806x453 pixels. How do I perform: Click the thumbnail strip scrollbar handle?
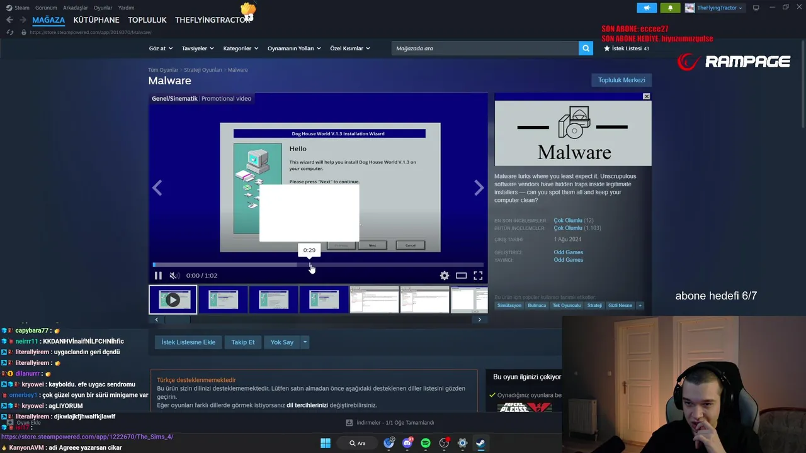[178, 320]
